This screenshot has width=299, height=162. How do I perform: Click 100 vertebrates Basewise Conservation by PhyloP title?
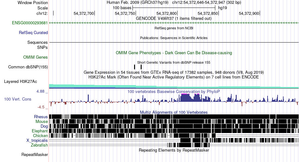tap(174, 92)
